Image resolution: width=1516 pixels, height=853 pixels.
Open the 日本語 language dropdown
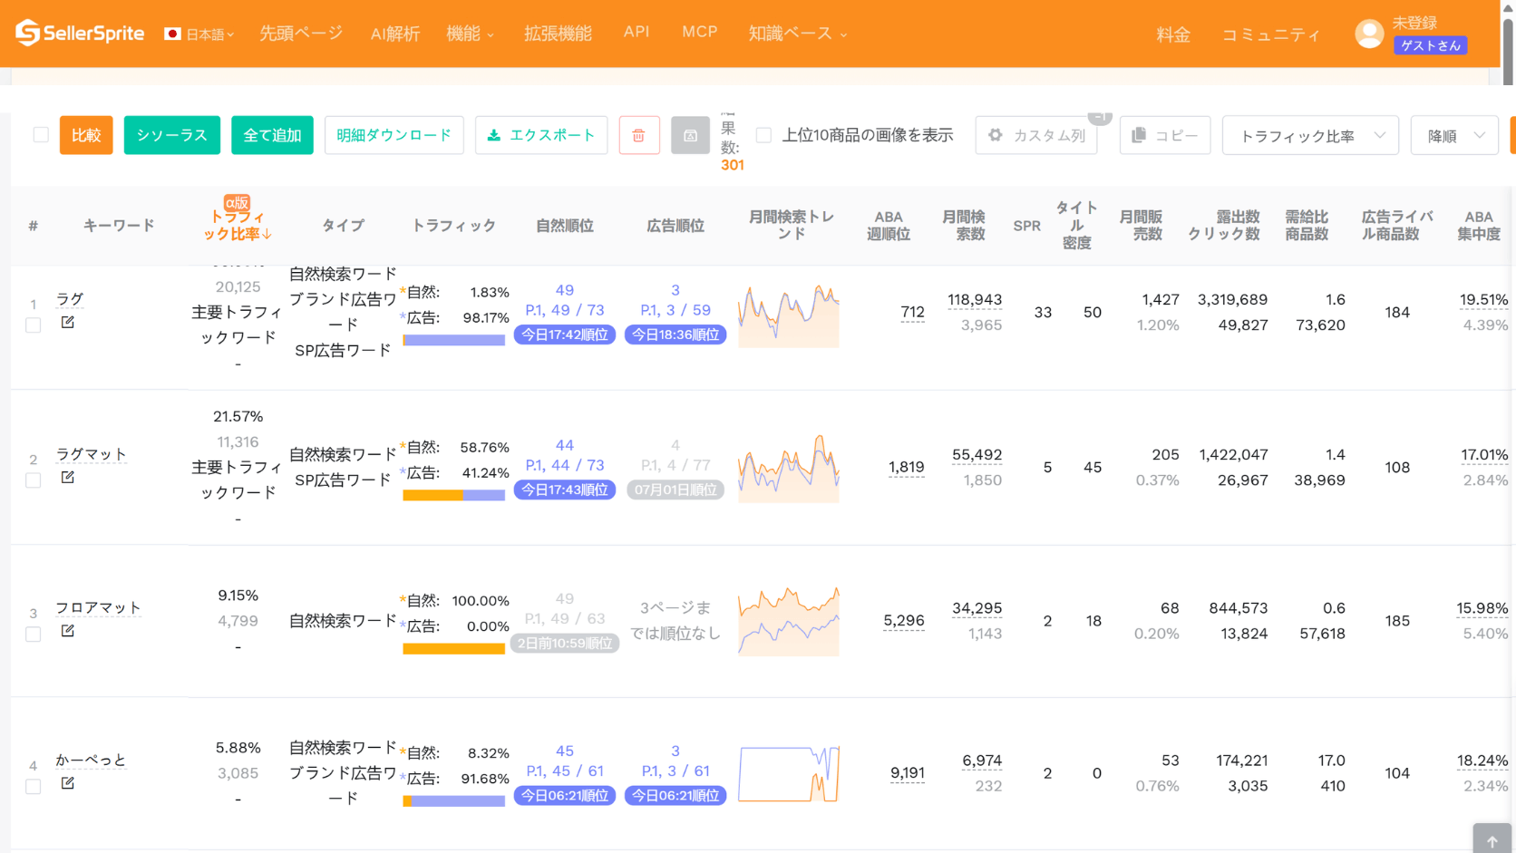click(x=199, y=34)
